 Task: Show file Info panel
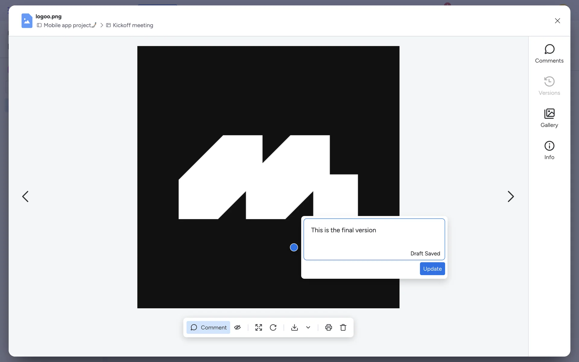click(x=549, y=150)
